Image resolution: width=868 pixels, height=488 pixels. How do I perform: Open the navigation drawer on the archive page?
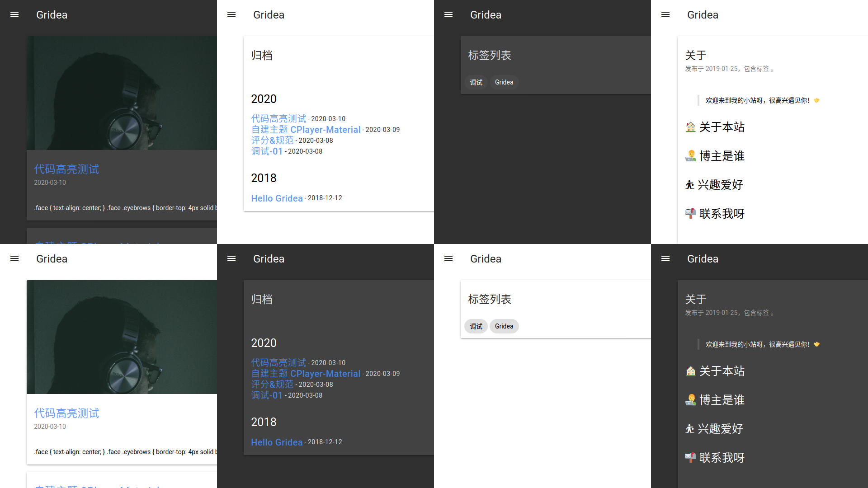(231, 14)
